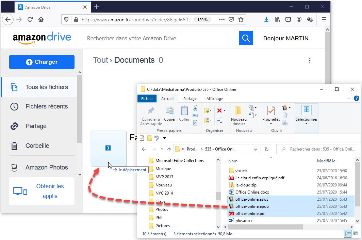This screenshot has height=240, width=362.
Task: Open the Explorer address bar history chevron
Action: (x=256, y=149)
